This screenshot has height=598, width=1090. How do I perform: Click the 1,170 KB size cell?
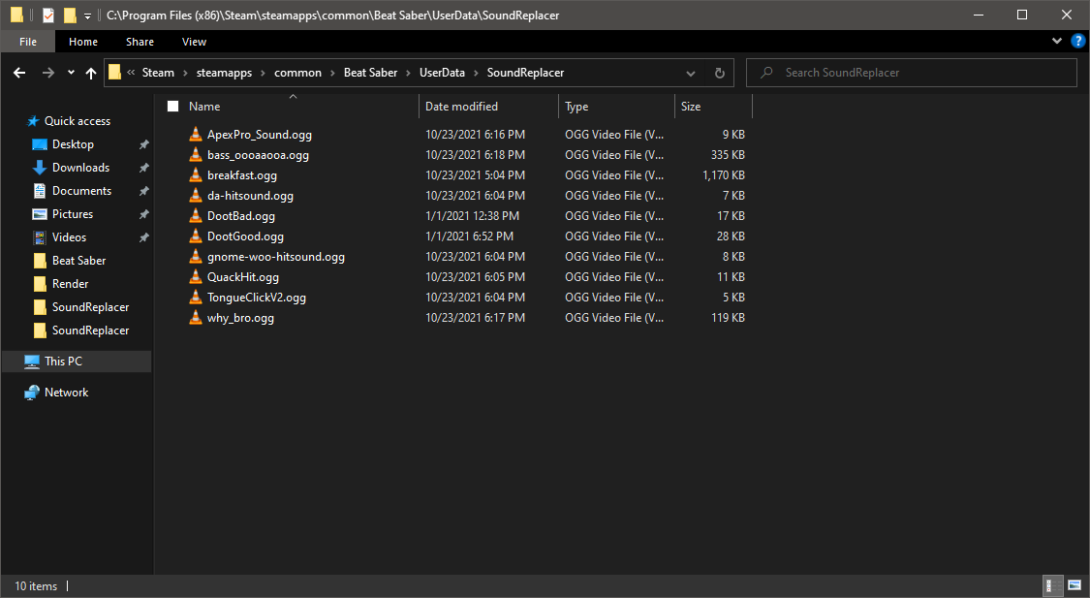pos(723,175)
